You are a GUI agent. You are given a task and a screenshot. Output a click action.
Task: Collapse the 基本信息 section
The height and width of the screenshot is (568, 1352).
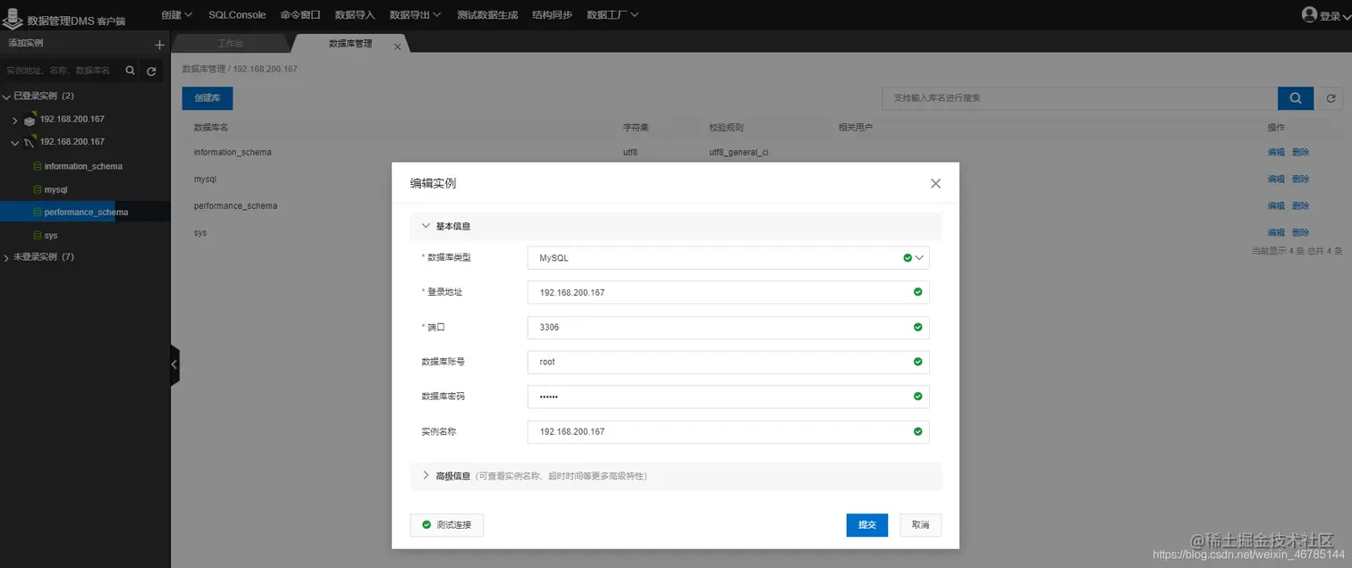coord(426,225)
